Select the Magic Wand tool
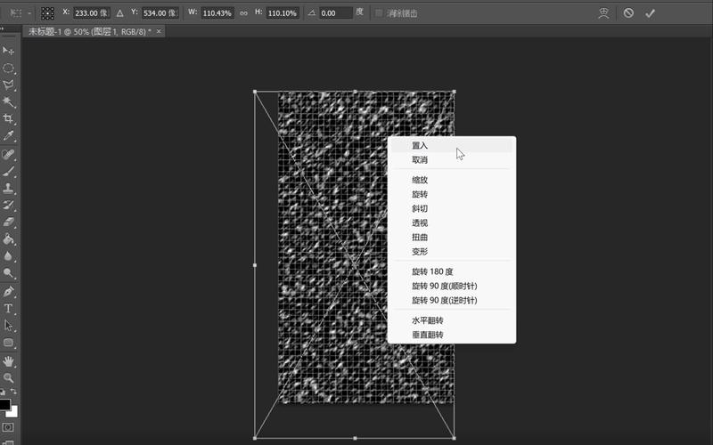Viewport: 713px width, 445px height. [x=8, y=101]
